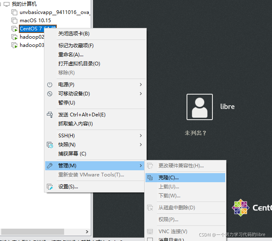Click the 我的计算机 computer icon
This screenshot has width=272, height=241.
[x=7, y=4]
